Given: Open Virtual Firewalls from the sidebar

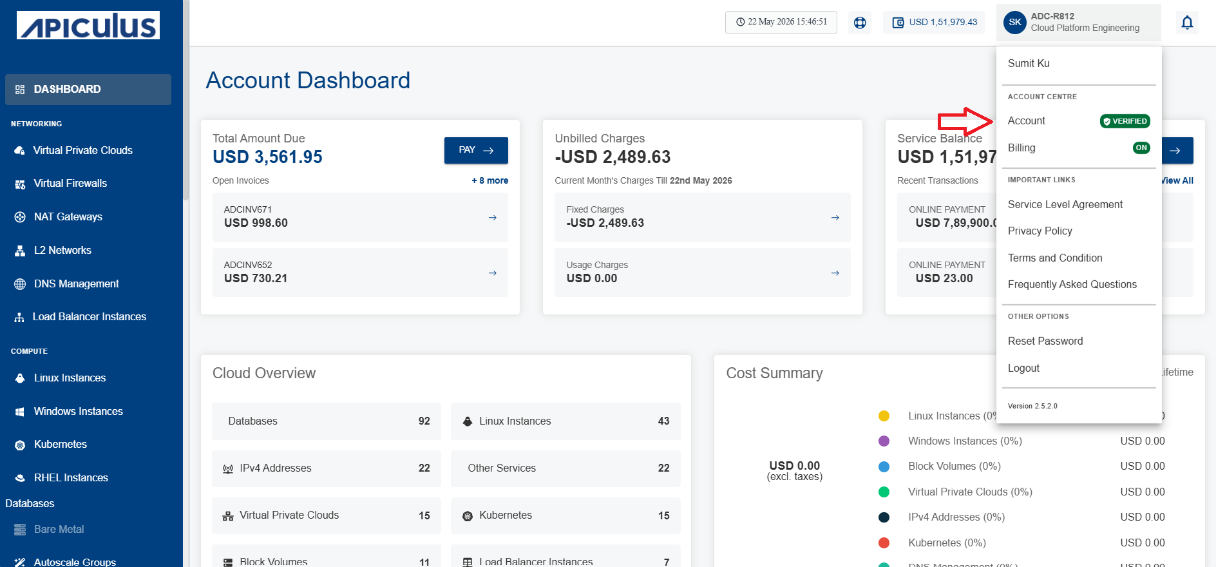Looking at the screenshot, I should click(70, 184).
